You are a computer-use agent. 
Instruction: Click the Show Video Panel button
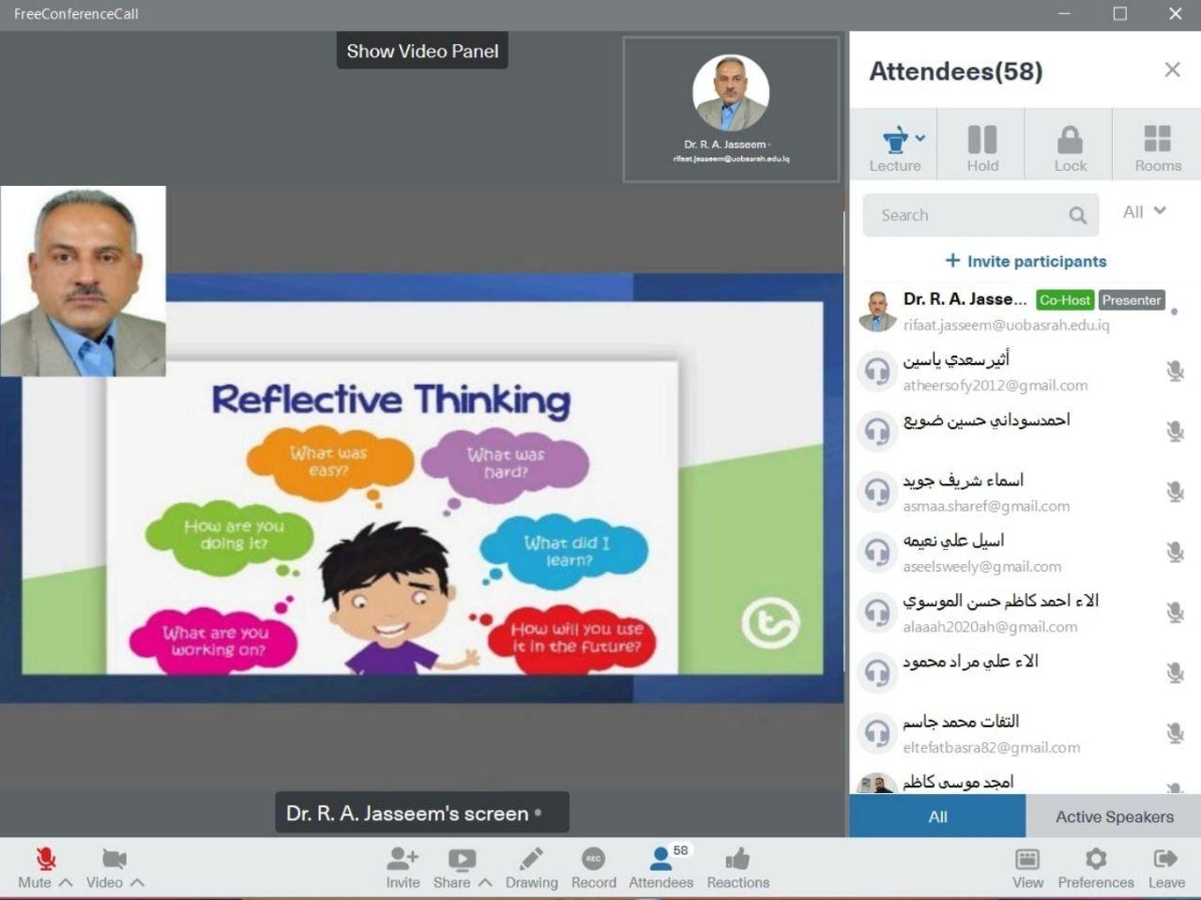(422, 52)
